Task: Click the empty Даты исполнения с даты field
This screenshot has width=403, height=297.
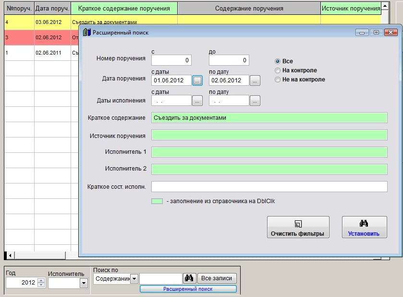Action: (x=171, y=101)
